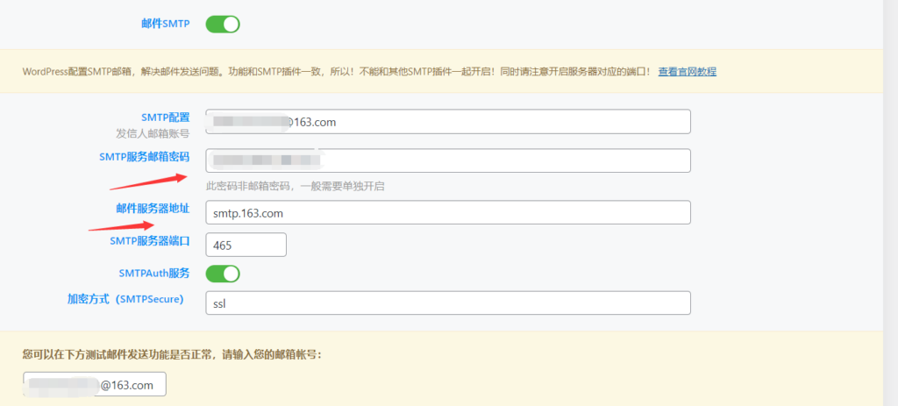Click the 加密方式（SMTPSecure）label

(125, 299)
